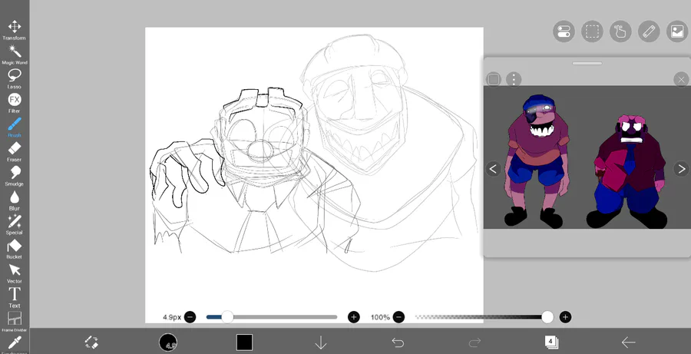Select the Brush tool

pos(14,127)
